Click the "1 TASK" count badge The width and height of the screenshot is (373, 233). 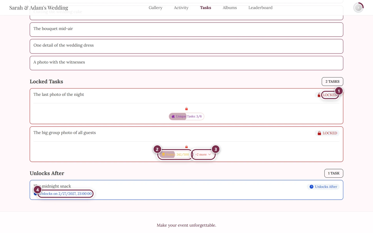coord(334,173)
